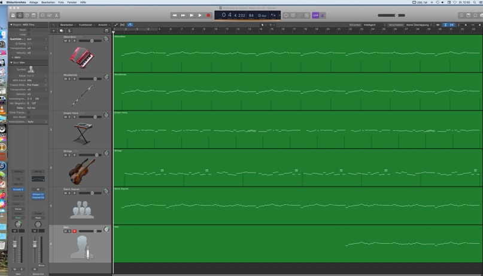This screenshot has width=483, height=276.
Task: Open the Bearbeiten menu in menu bar
Action: [48, 2]
